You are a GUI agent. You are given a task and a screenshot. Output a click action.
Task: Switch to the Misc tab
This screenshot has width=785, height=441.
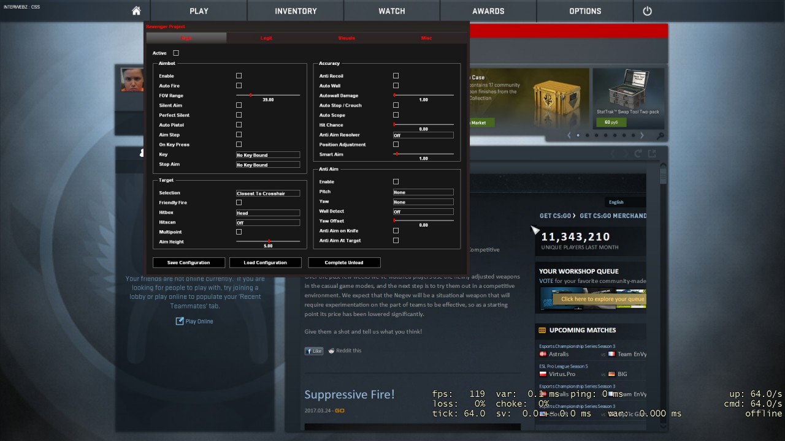click(426, 38)
